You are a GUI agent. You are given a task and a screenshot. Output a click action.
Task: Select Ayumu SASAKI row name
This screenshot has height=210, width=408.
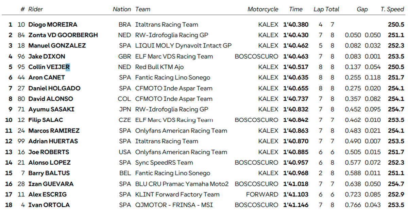tap(51, 109)
